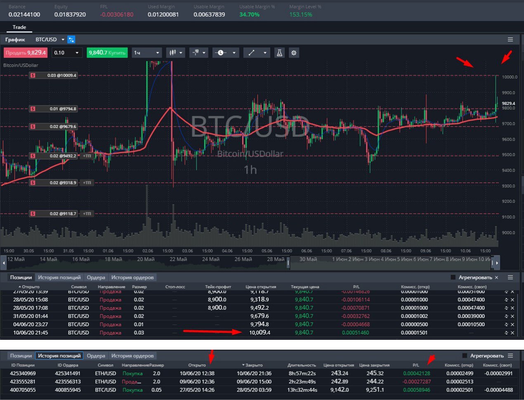Switch to Ордера tab in upper panel

(96, 278)
